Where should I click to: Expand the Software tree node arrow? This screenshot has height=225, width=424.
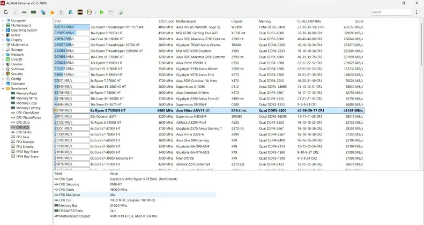pyautogui.click(x=3, y=69)
